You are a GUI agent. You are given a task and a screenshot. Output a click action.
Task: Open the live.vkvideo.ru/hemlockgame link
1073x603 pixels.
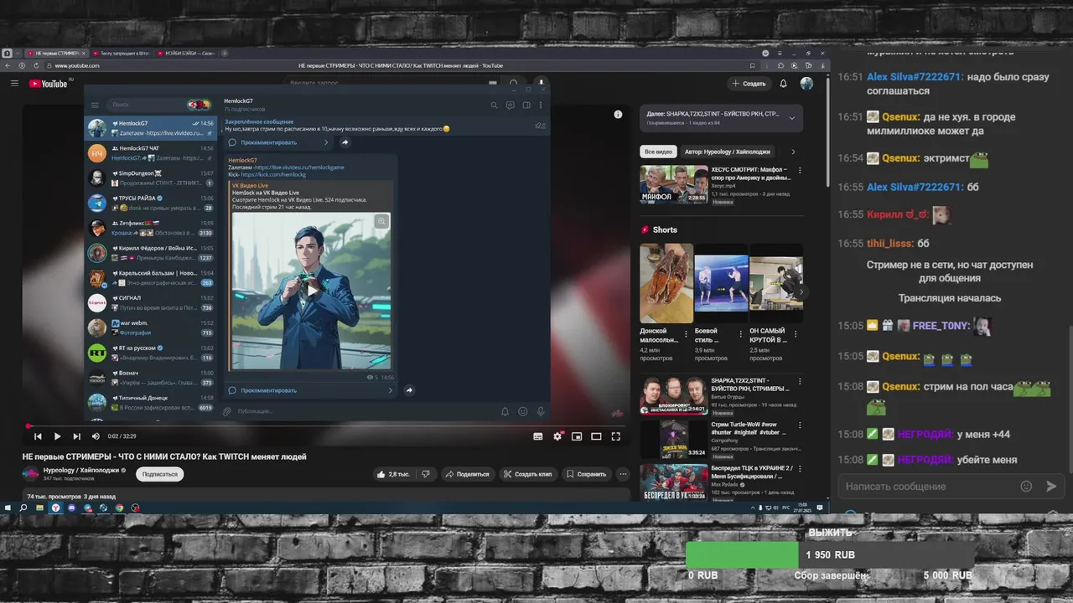click(299, 167)
